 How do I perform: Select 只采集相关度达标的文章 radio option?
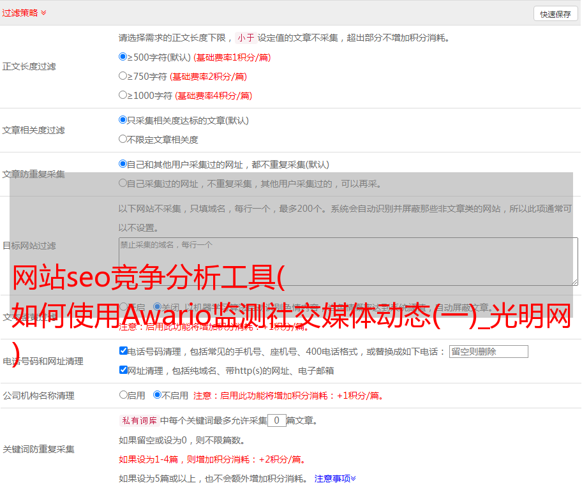coord(123,120)
